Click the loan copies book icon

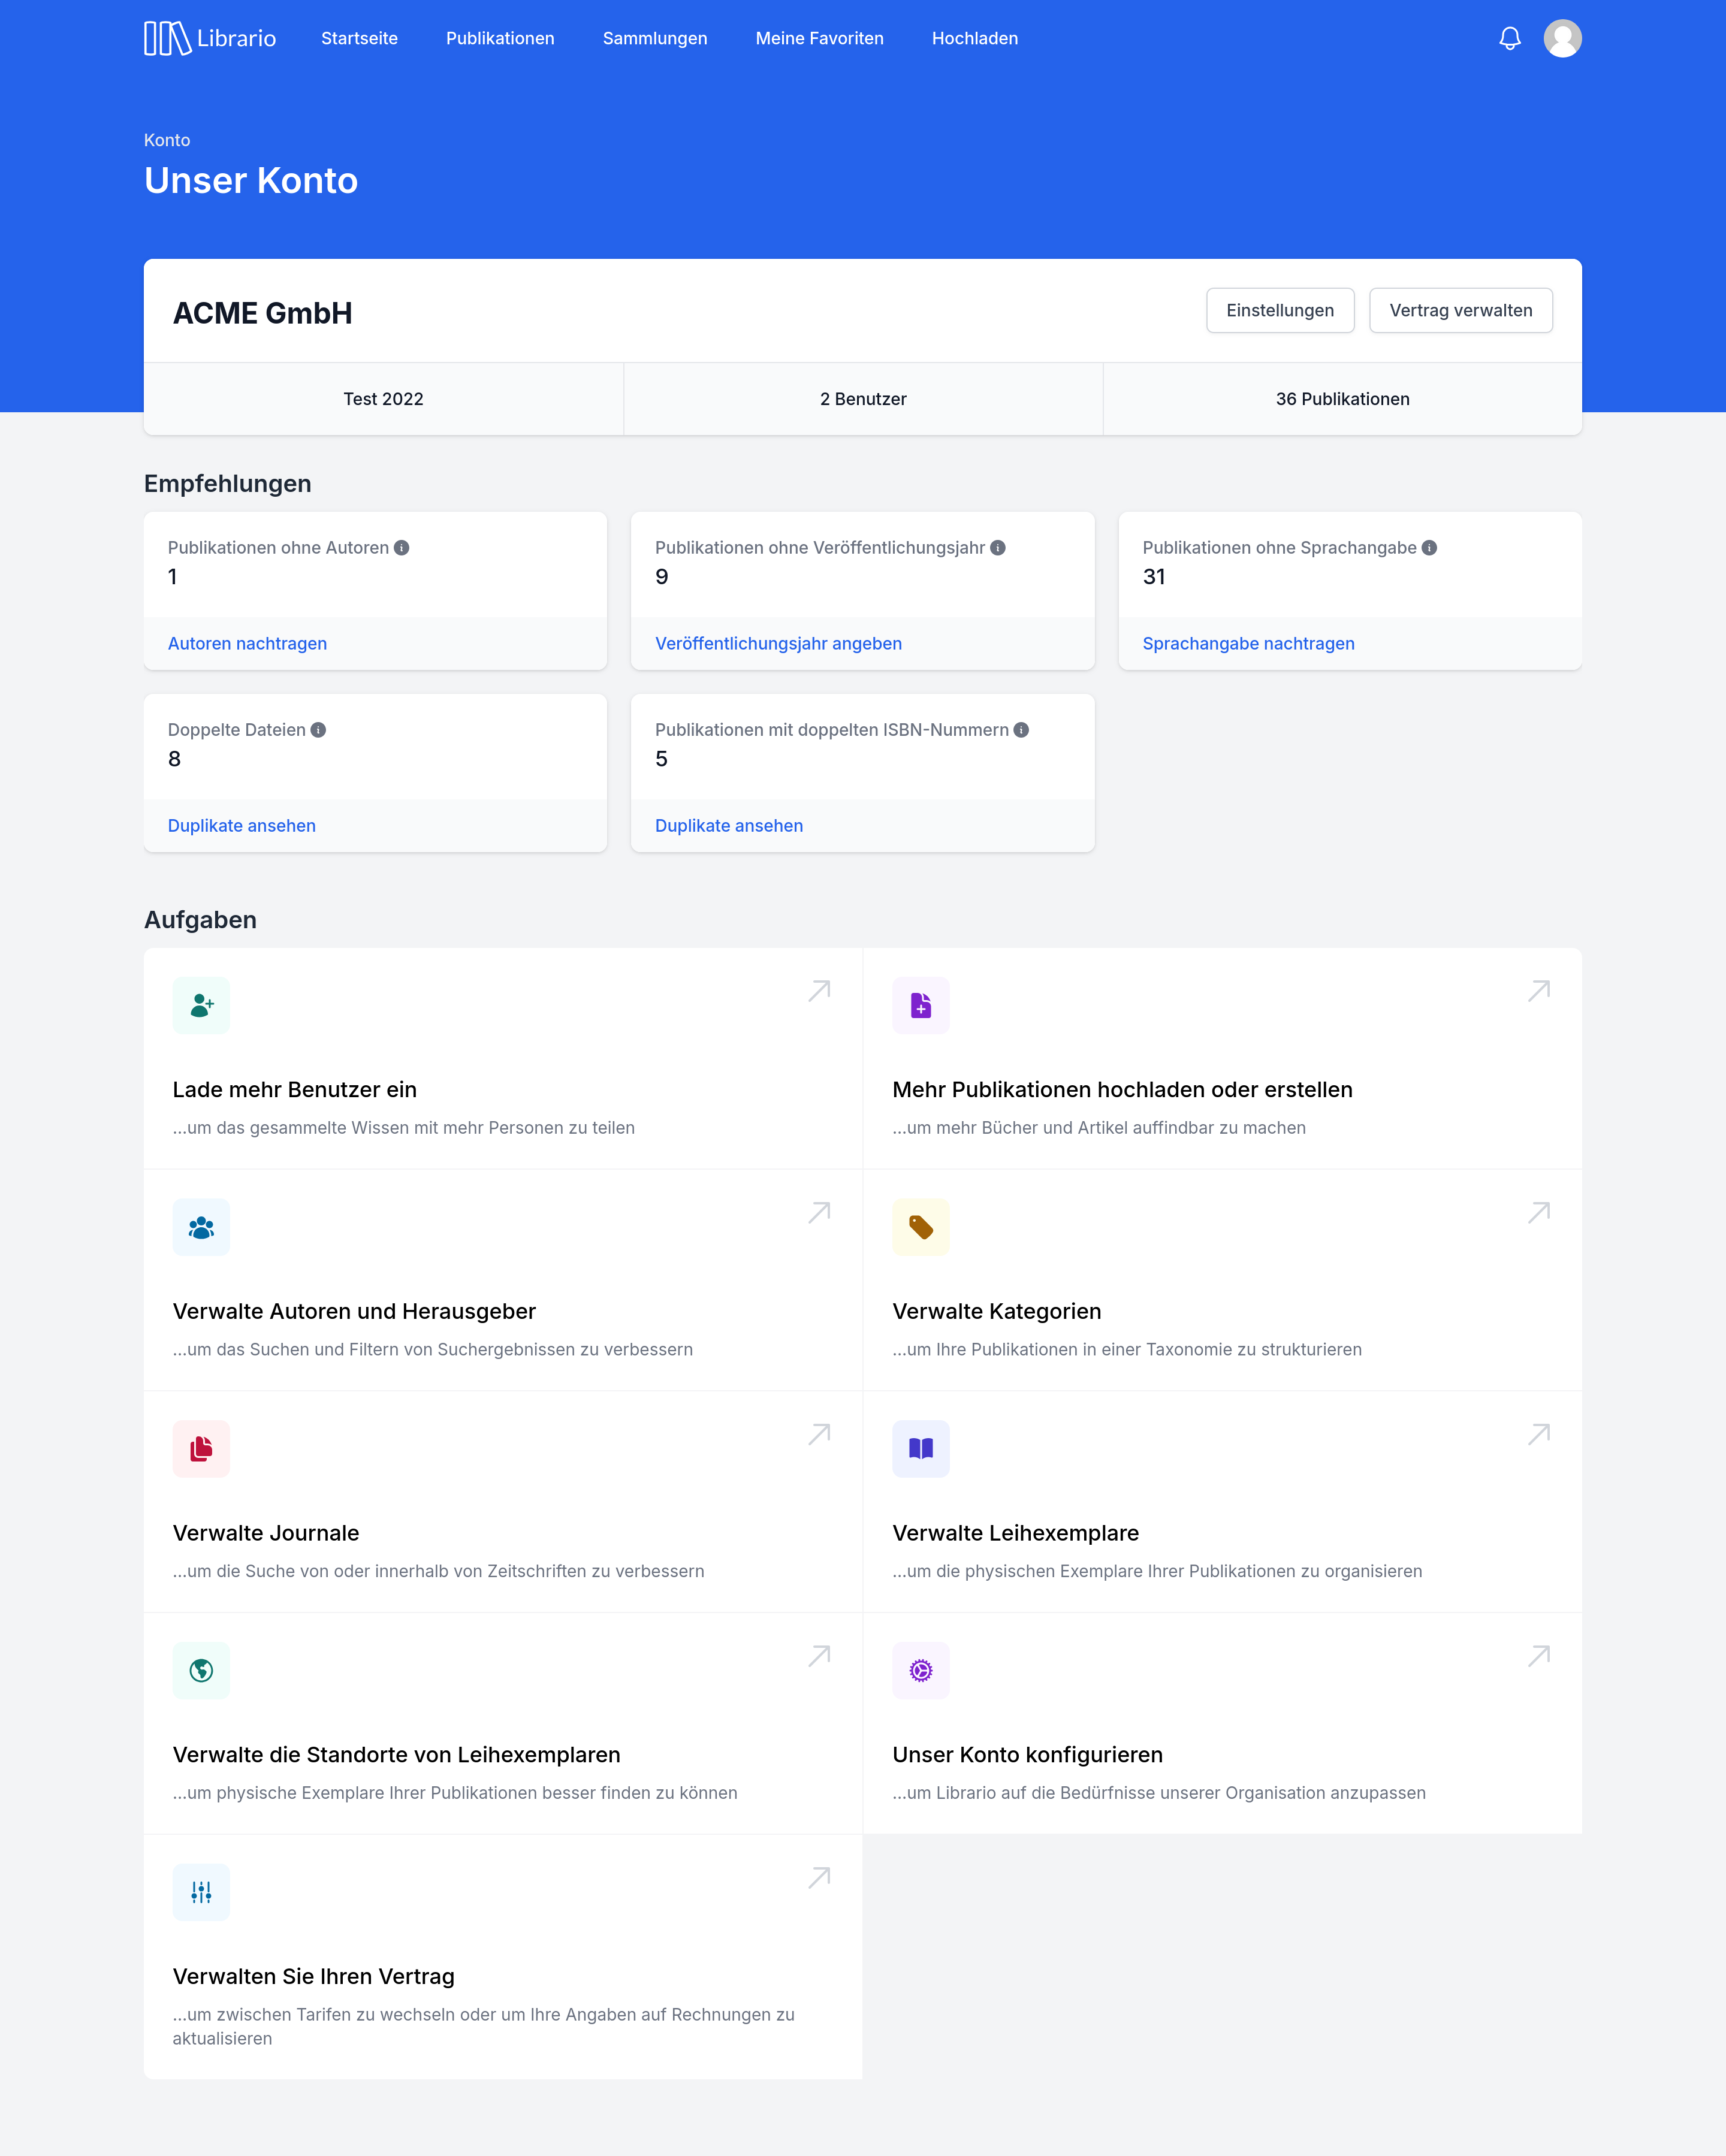point(919,1448)
